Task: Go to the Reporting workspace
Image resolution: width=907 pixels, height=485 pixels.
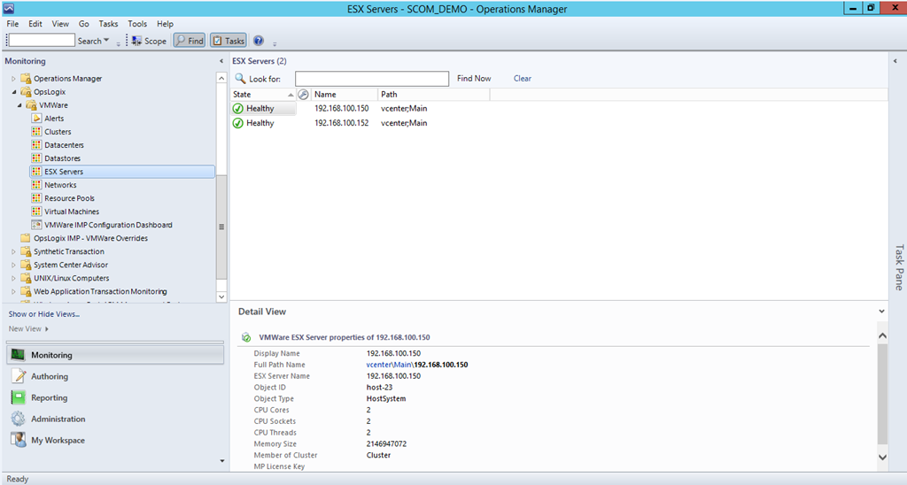Action: click(x=49, y=398)
